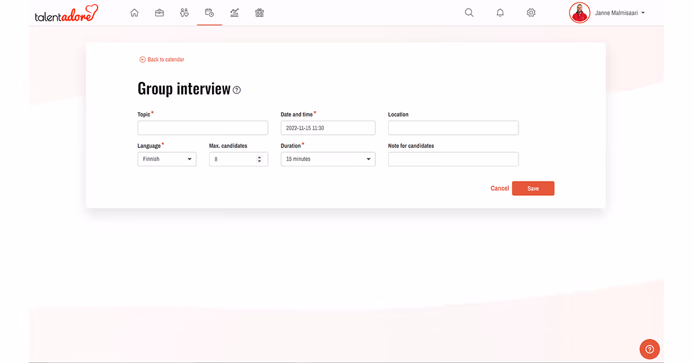This screenshot has width=693, height=363.
Task: Open settings with the gear icon
Action: (531, 12)
